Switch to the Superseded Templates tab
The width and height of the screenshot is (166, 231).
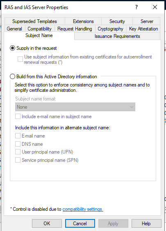click(34, 21)
